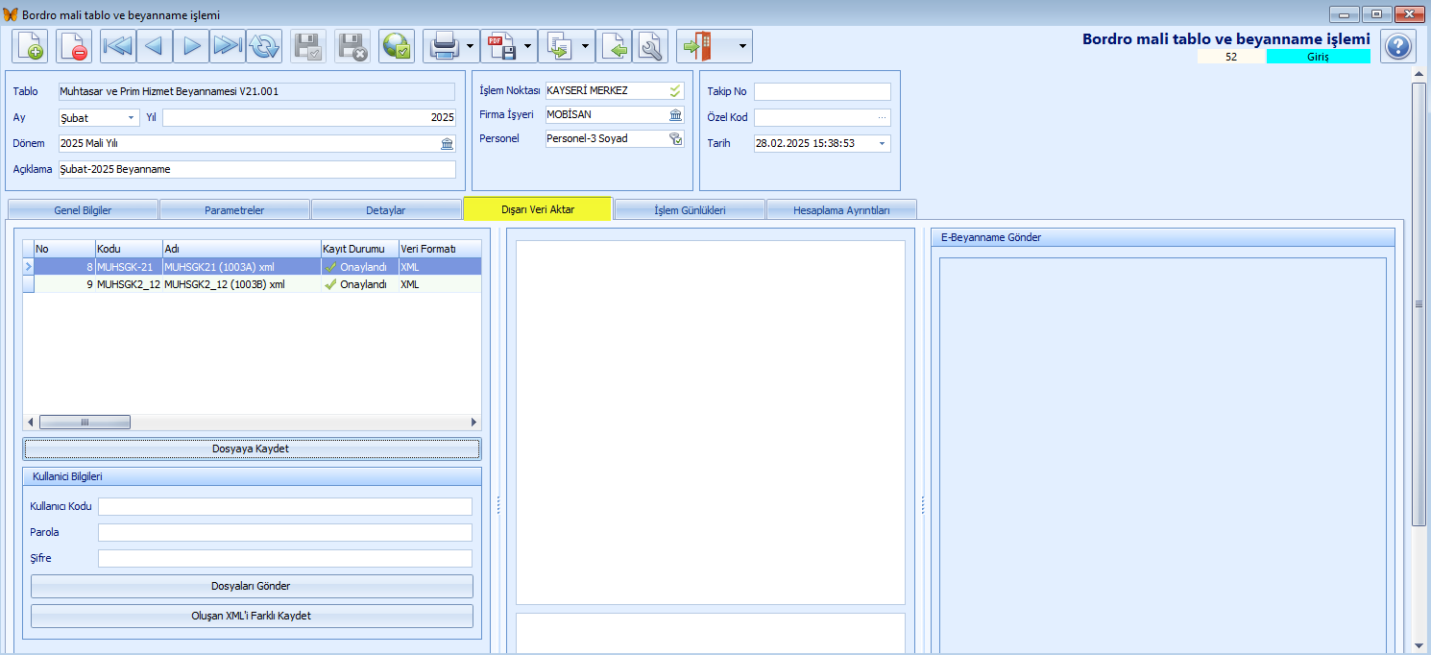1431x655 pixels.
Task: Click the globe with green checkmark icon
Action: (x=397, y=46)
